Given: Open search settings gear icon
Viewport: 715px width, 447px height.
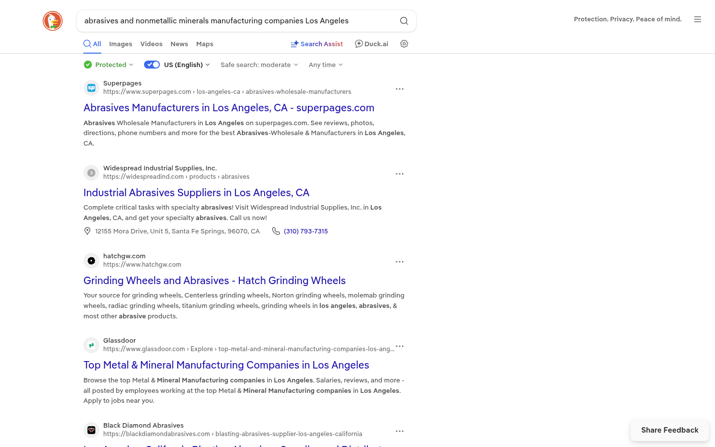Looking at the screenshot, I should coord(404,44).
